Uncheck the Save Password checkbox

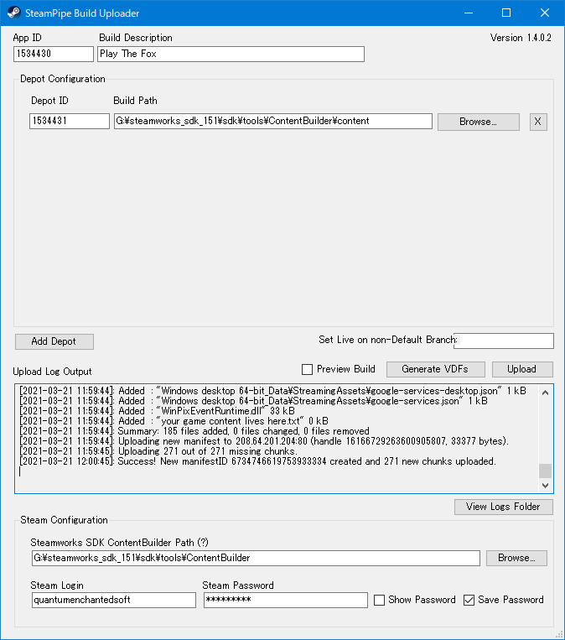point(469,600)
